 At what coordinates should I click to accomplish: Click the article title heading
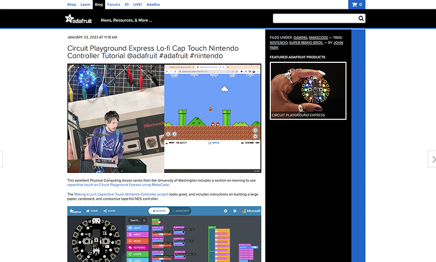(153, 52)
